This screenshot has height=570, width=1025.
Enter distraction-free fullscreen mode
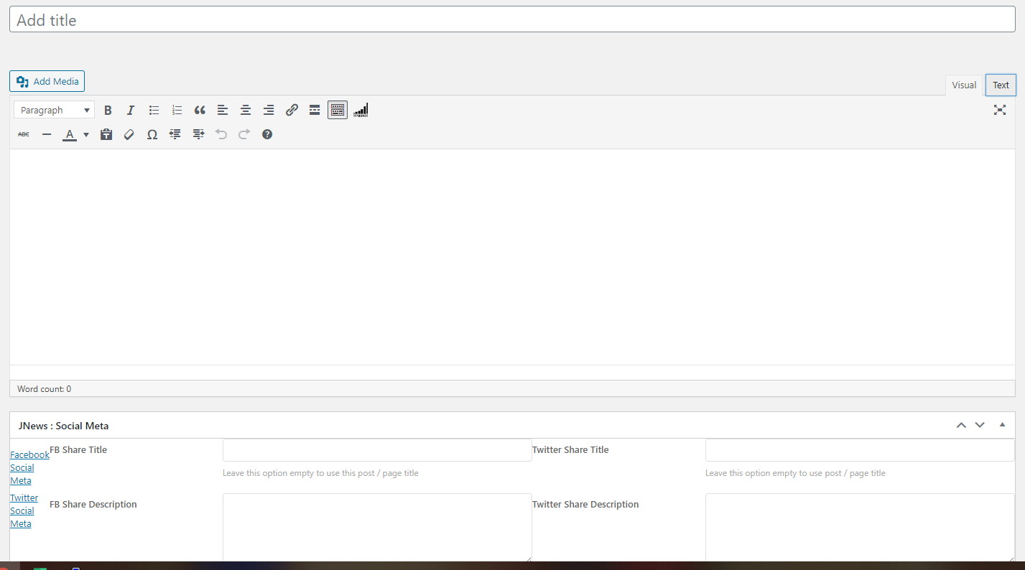coord(1000,110)
